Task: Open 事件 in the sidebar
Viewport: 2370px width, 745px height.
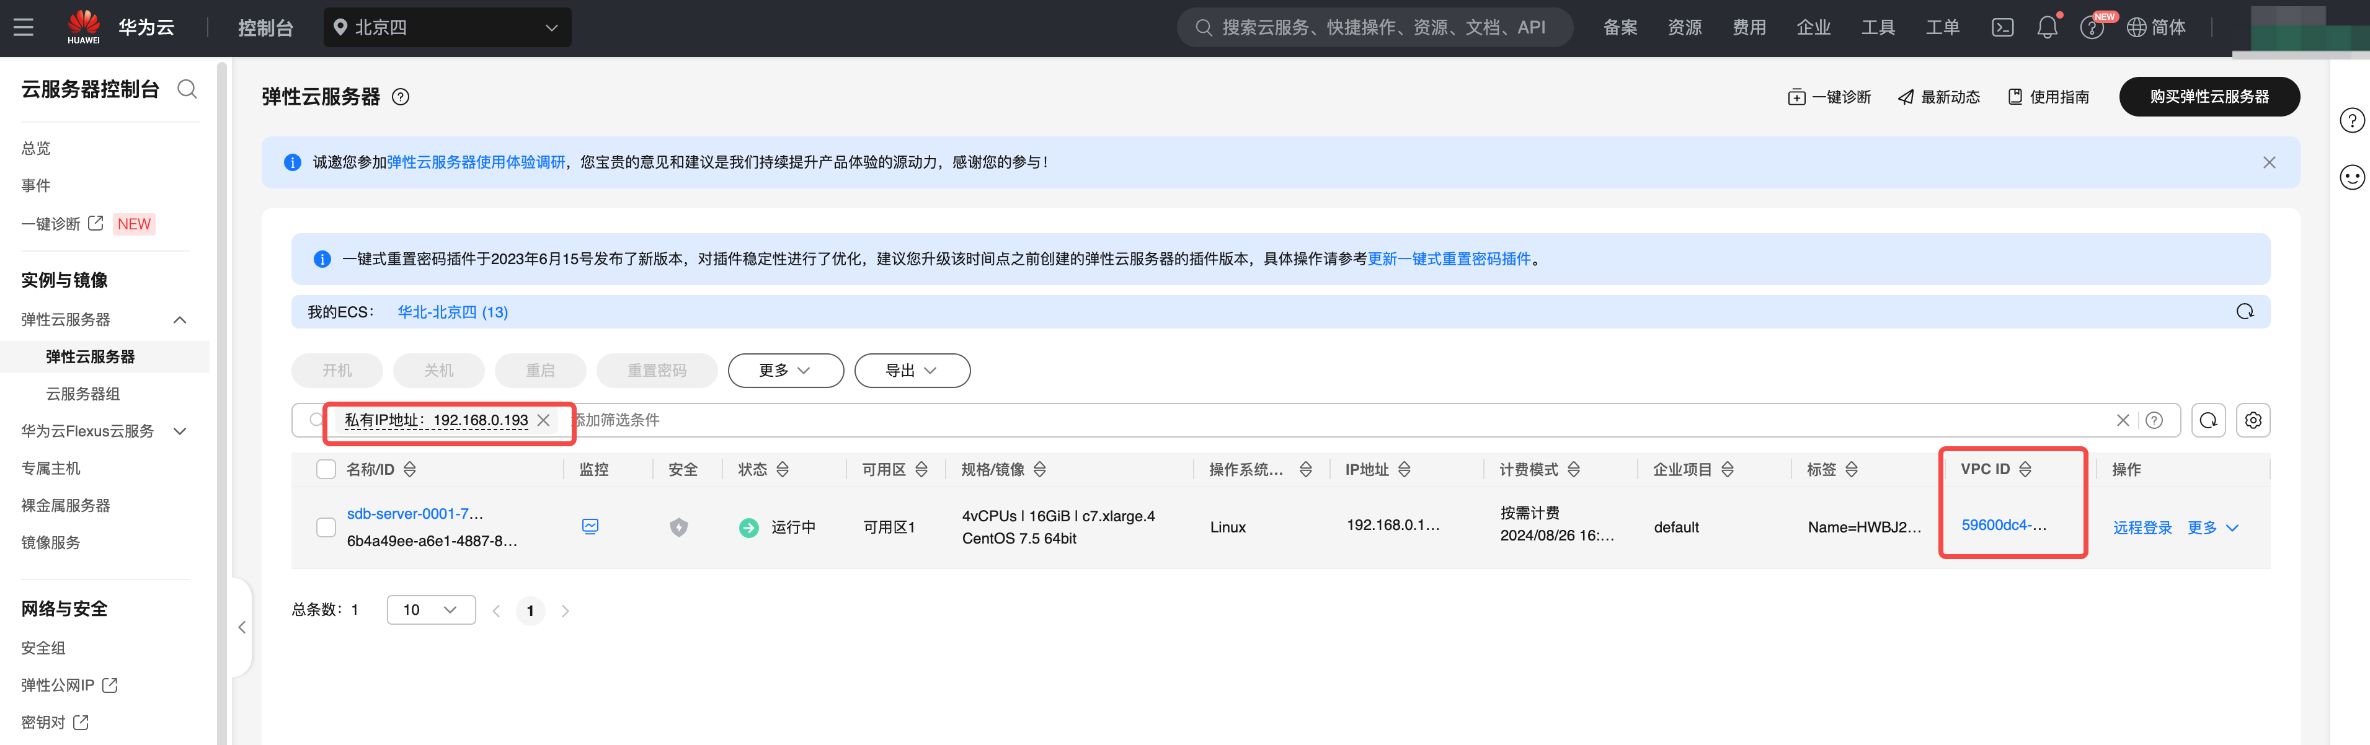Action: point(36,185)
